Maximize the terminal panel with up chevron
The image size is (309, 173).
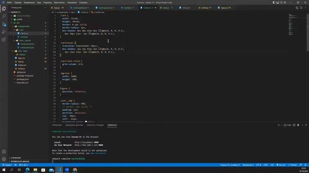pos(302,125)
